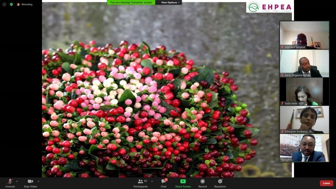
Task: Open the caret menu next to Participants
Action: pos(152,181)
